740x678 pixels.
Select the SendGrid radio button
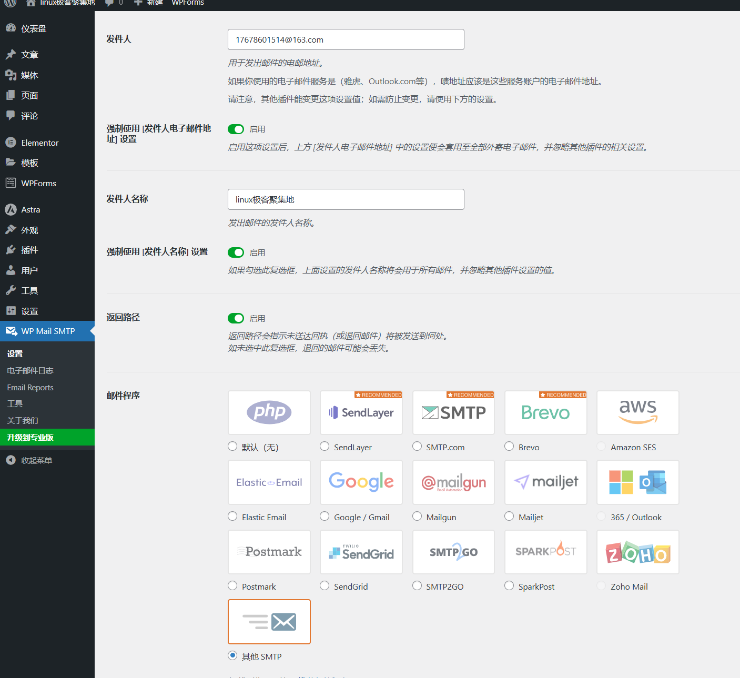pyautogui.click(x=325, y=585)
